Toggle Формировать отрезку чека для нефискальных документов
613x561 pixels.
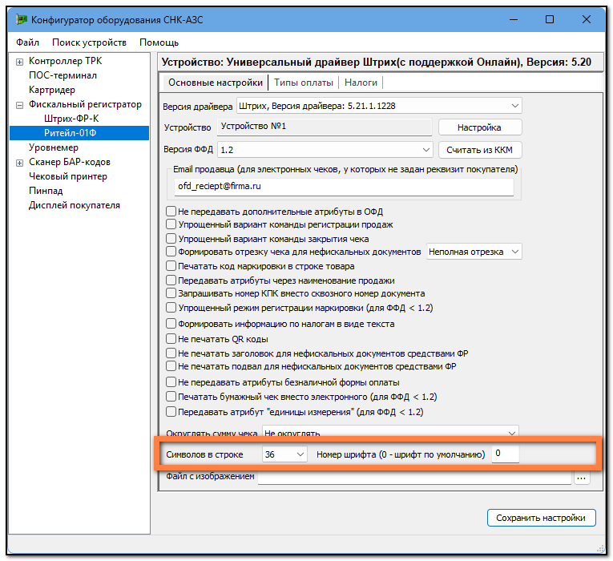[x=171, y=252]
